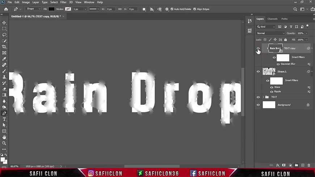Open the Normal blend mode dropdown
This screenshot has height=177, width=315.
pyautogui.click(x=271, y=33)
